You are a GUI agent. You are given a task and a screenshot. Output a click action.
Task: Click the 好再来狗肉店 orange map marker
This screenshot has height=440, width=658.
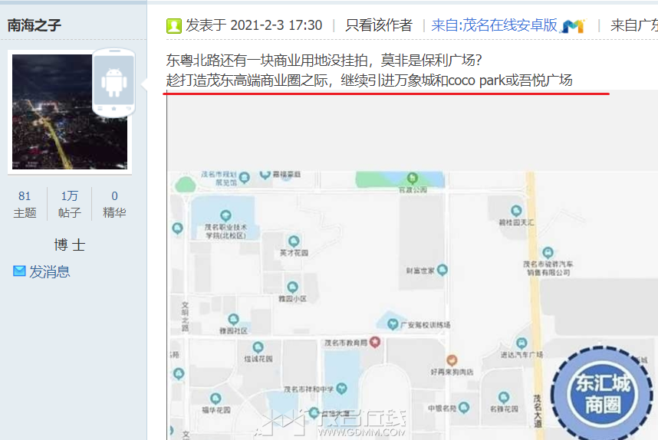(452, 360)
